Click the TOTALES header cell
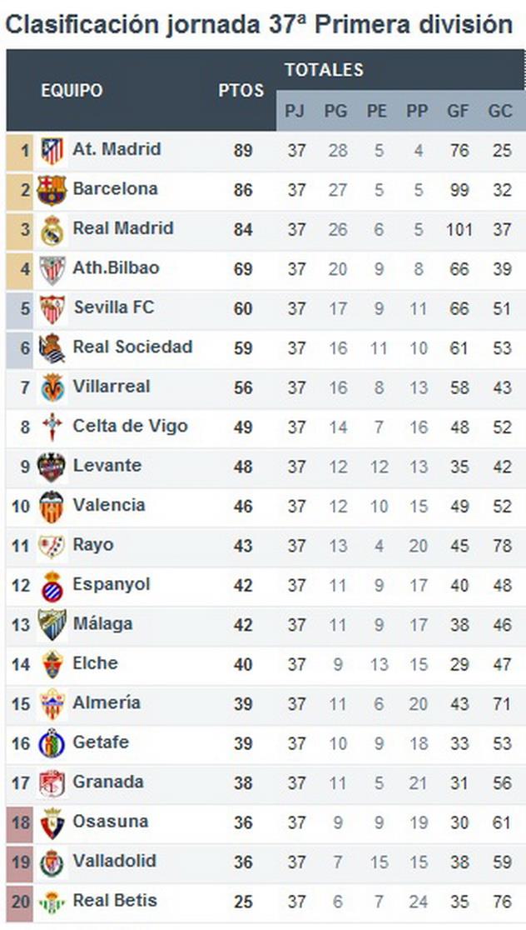This screenshot has height=930, width=526. click(324, 70)
